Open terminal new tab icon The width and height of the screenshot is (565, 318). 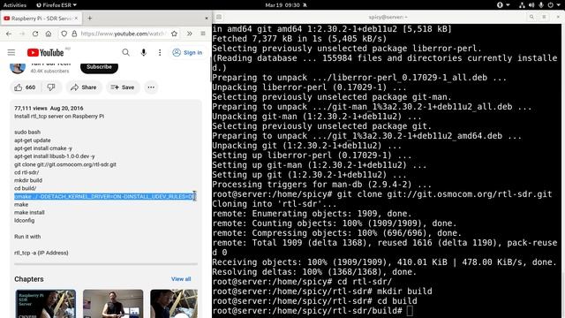coord(219,17)
